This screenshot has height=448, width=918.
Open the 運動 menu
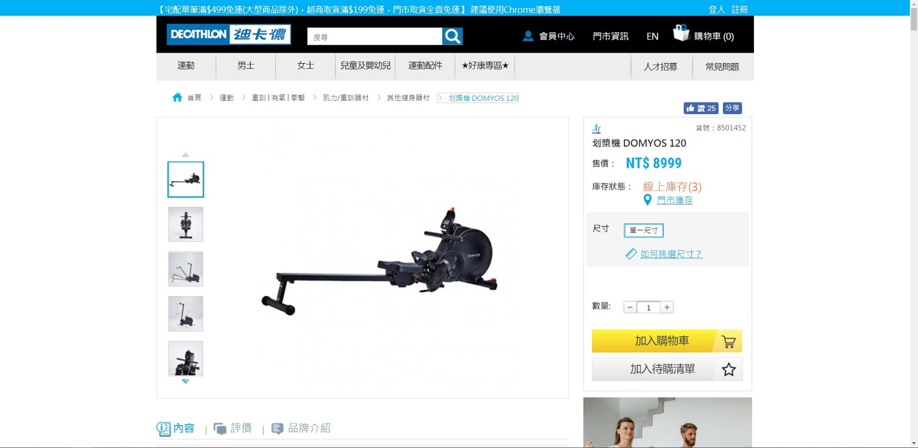186,66
